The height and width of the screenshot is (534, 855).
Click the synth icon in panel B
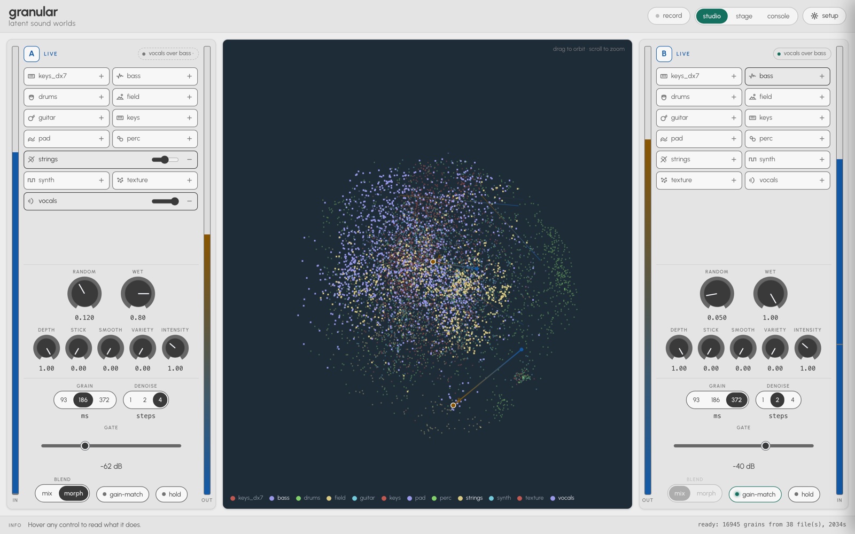752,160
